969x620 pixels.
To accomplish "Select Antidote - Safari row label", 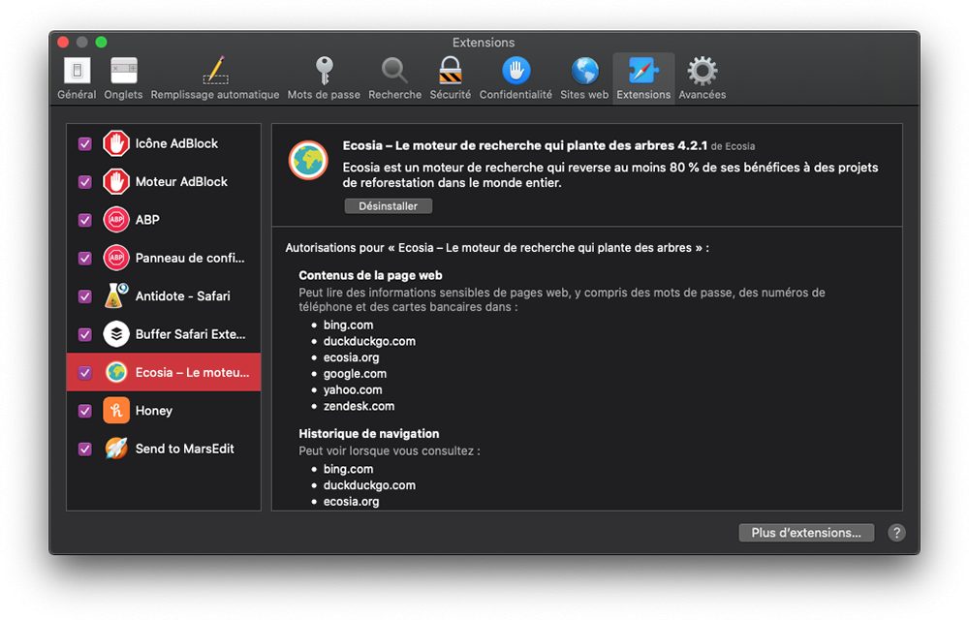I will pyautogui.click(x=183, y=295).
